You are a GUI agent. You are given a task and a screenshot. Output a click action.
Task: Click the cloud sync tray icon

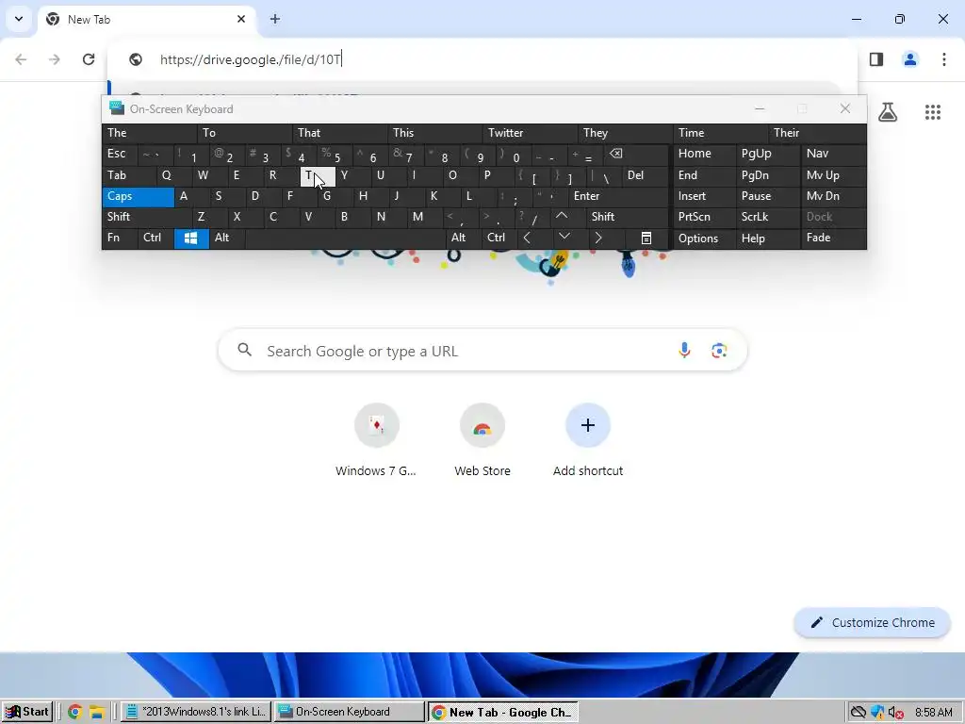click(858, 713)
